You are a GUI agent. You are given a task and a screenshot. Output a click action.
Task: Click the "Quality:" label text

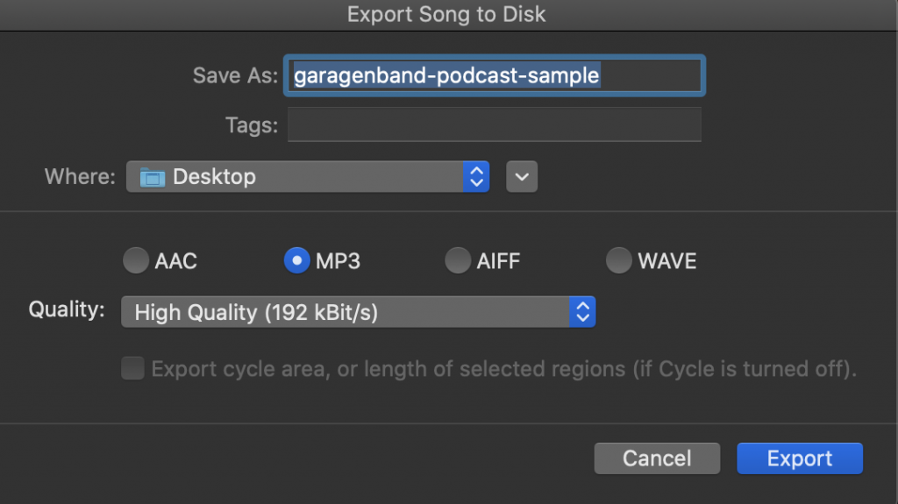(x=67, y=309)
